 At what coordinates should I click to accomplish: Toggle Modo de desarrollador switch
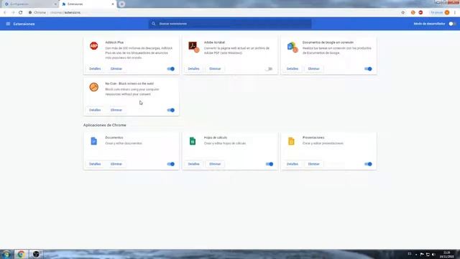click(x=452, y=24)
